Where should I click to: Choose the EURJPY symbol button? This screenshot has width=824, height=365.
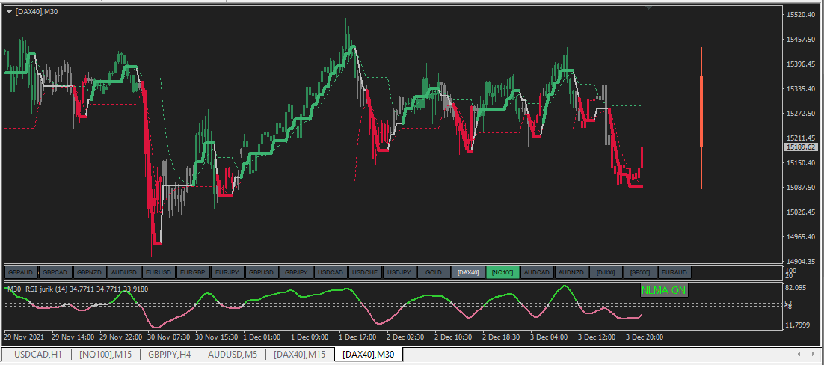click(228, 272)
